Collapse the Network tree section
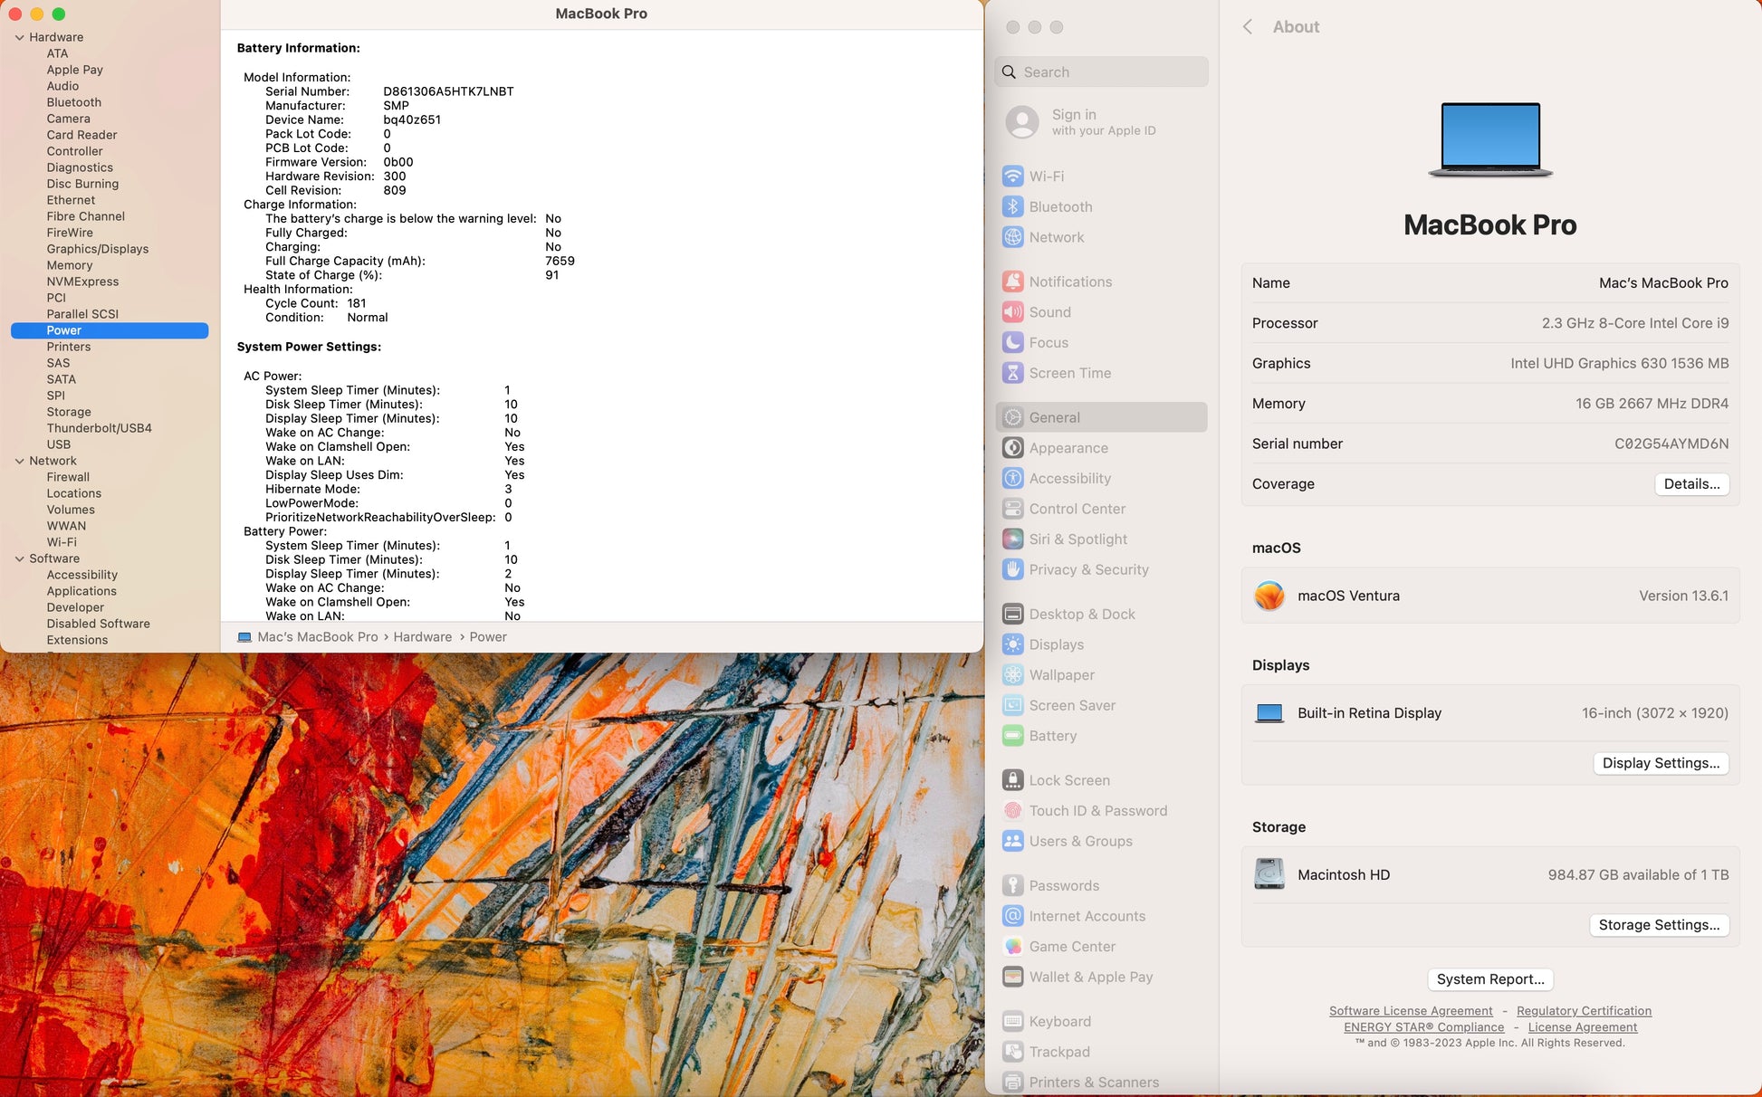The width and height of the screenshot is (1762, 1097). pos(19,461)
